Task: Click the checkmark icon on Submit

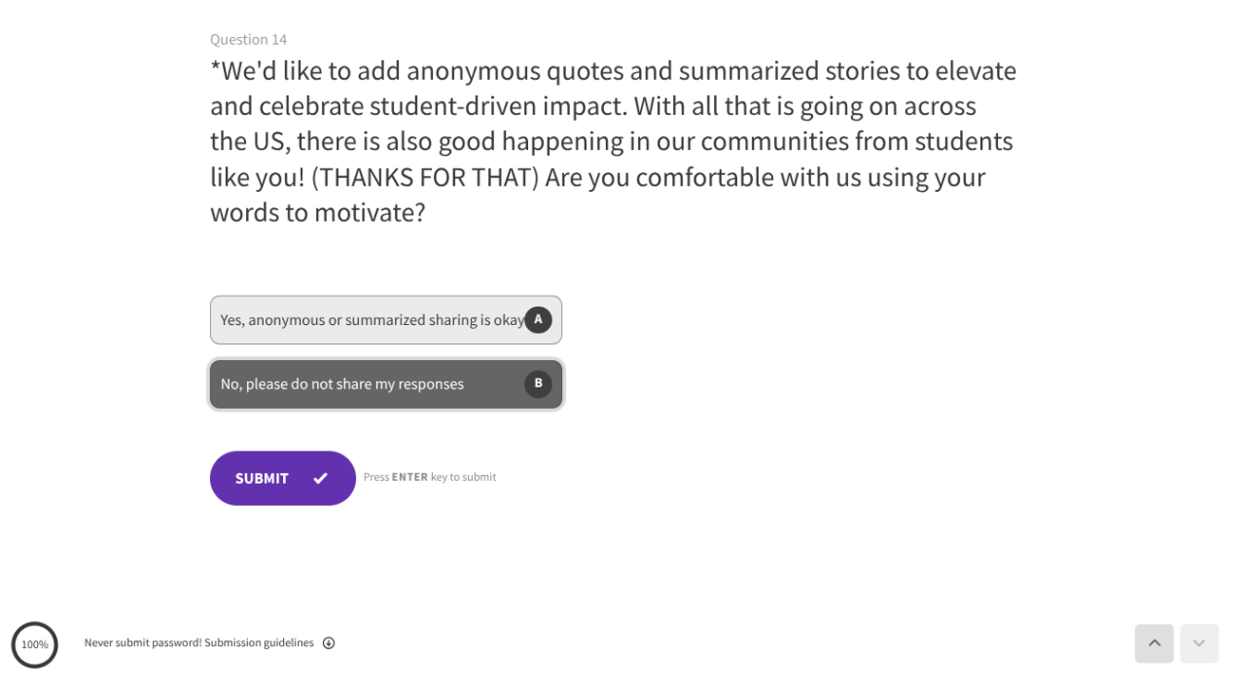Action: 321,478
